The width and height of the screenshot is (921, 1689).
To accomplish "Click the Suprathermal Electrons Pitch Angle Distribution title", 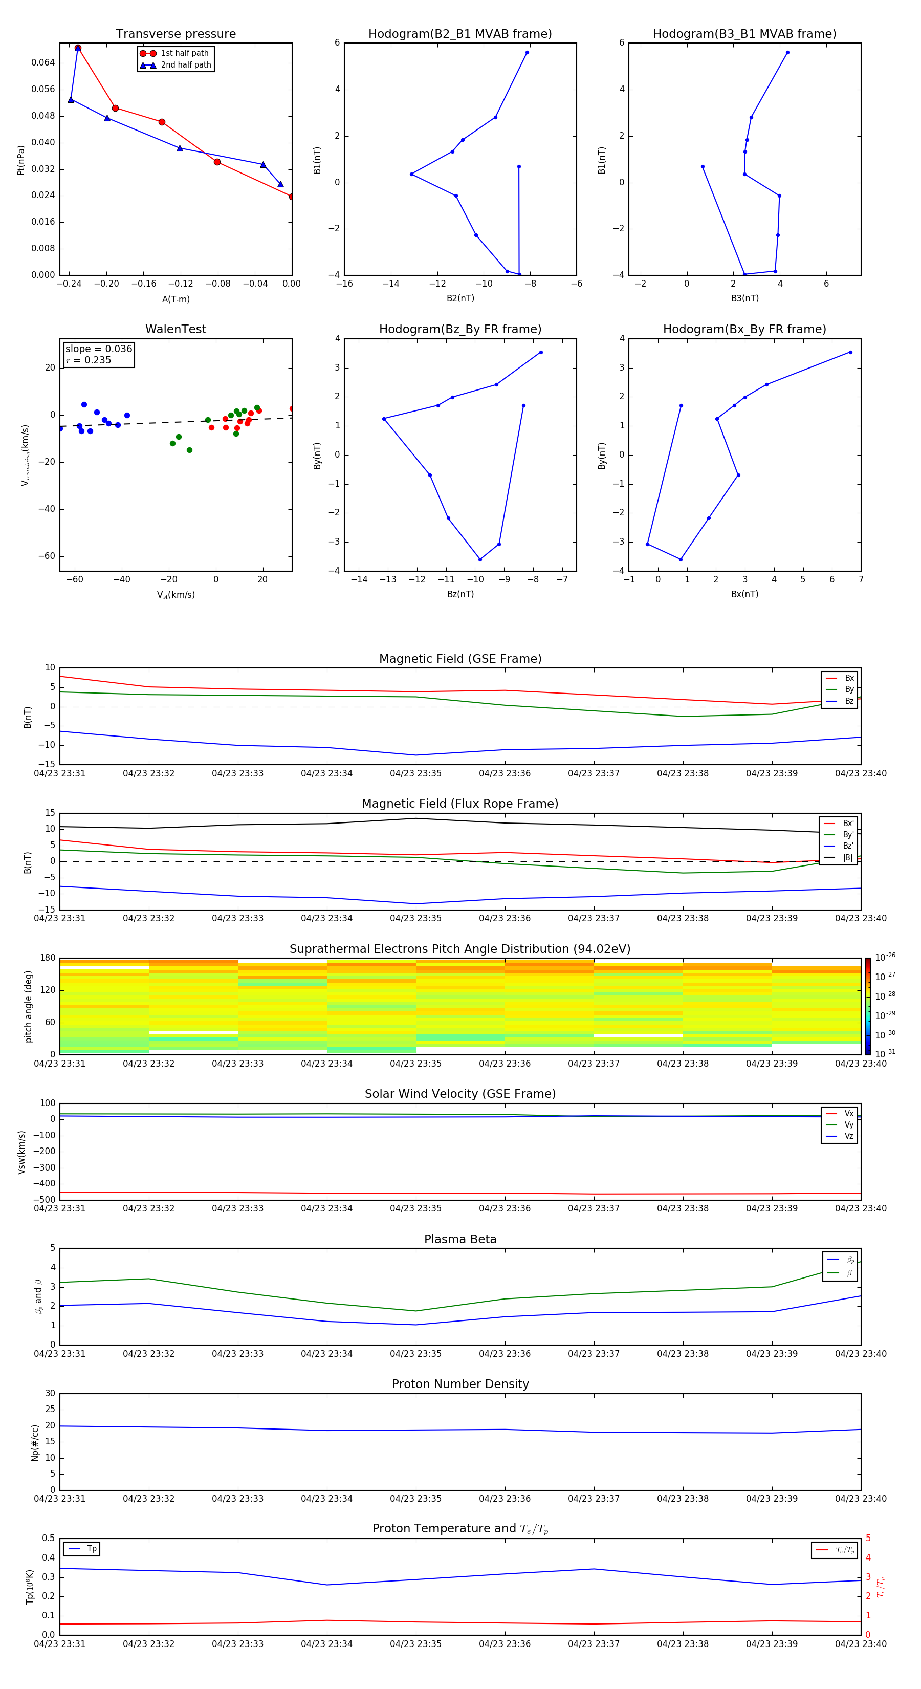I will (460, 949).
